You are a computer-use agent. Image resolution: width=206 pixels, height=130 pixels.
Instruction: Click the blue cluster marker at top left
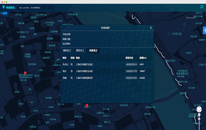click(x=4, y=13)
